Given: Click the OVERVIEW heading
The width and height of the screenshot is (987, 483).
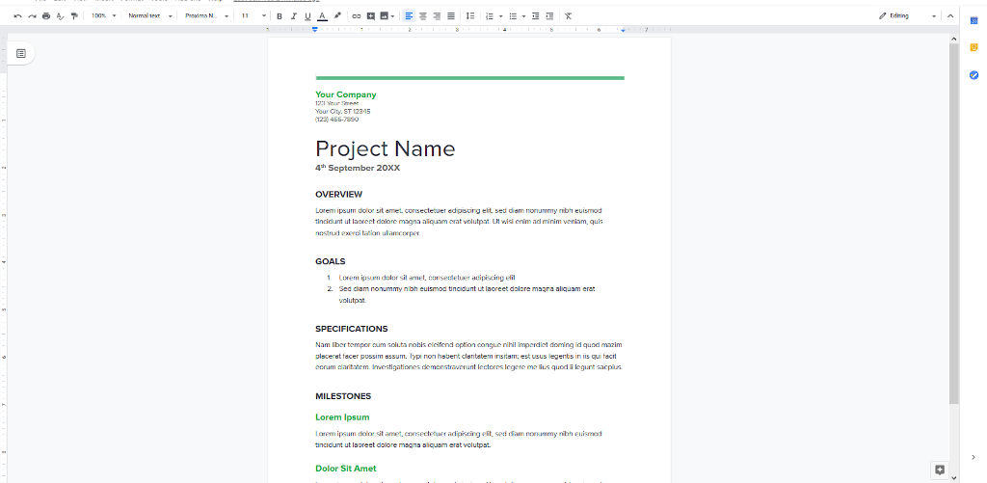Looking at the screenshot, I should tap(338, 195).
